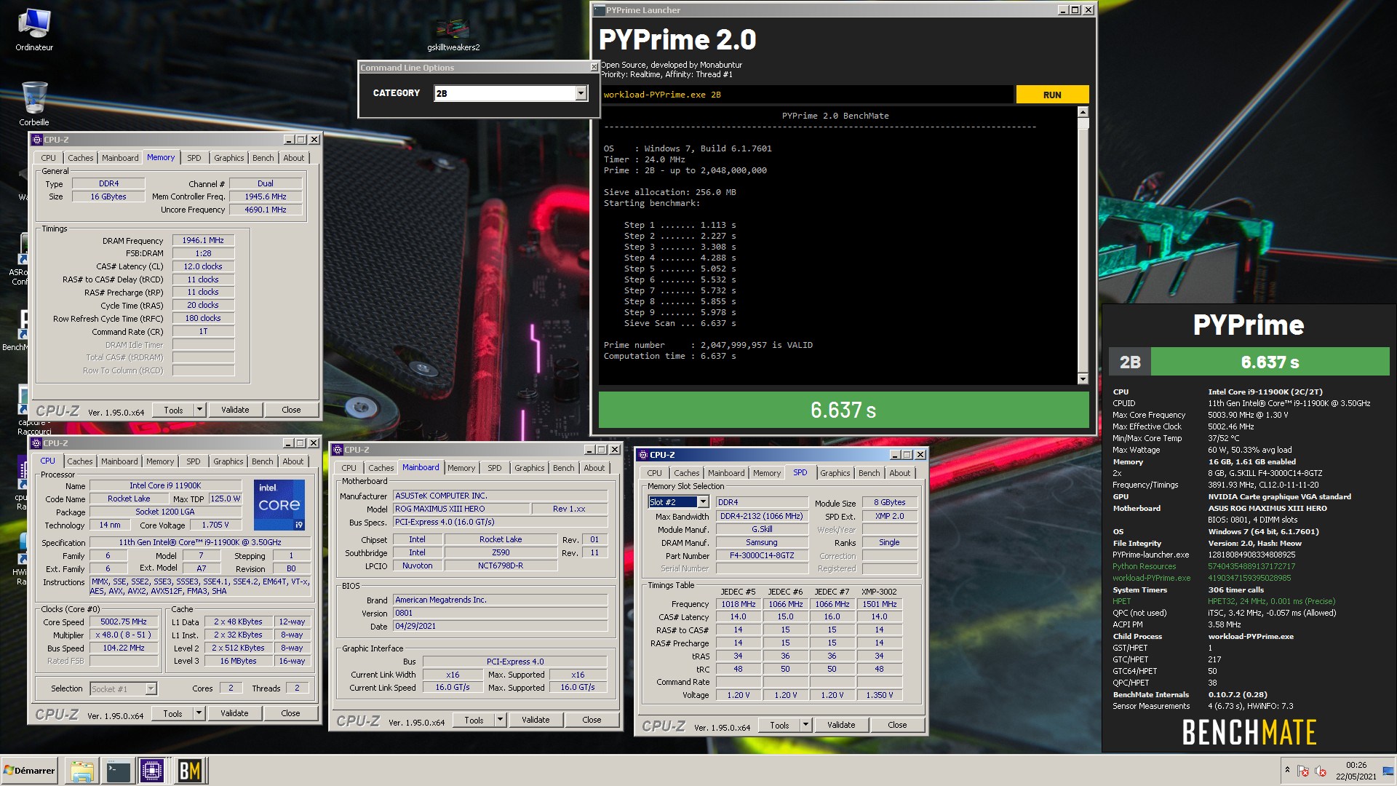Open the command prompt taskbar icon

point(118,771)
